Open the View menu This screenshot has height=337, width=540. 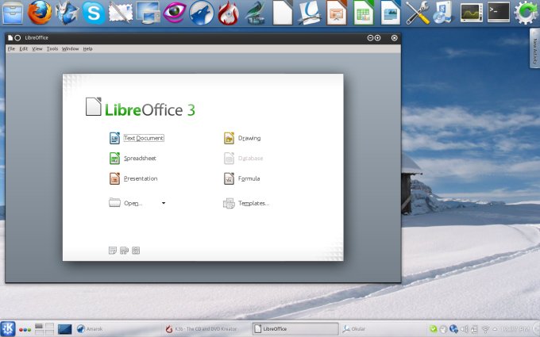tap(37, 49)
